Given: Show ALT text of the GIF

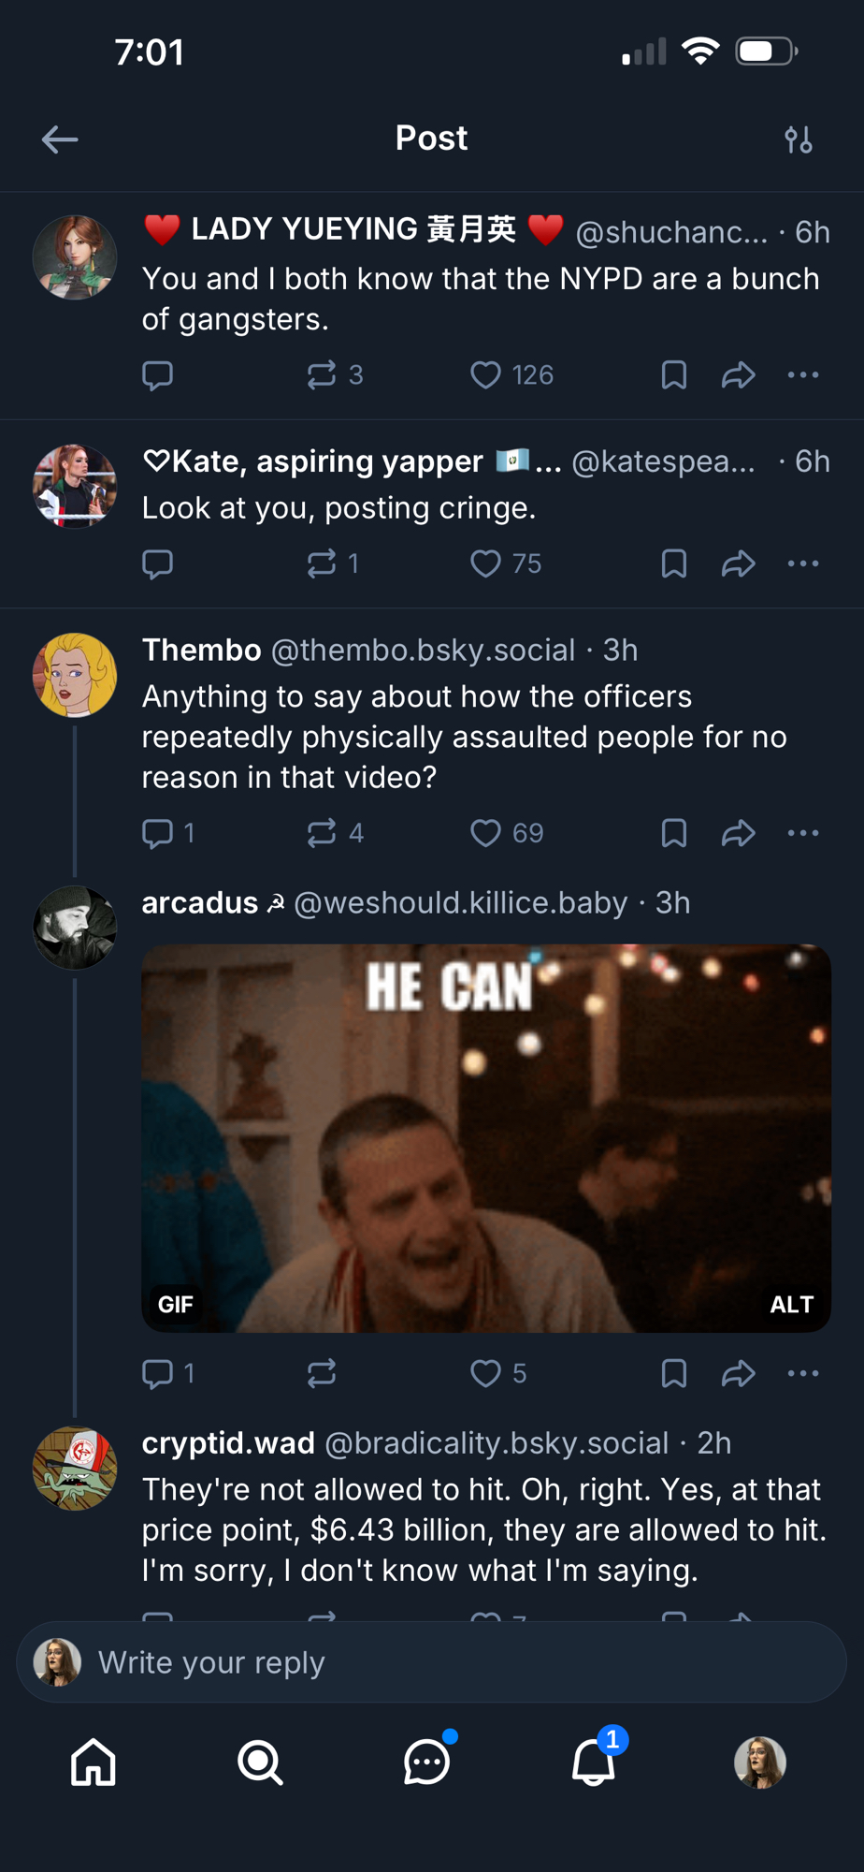Looking at the screenshot, I should point(791,1304).
